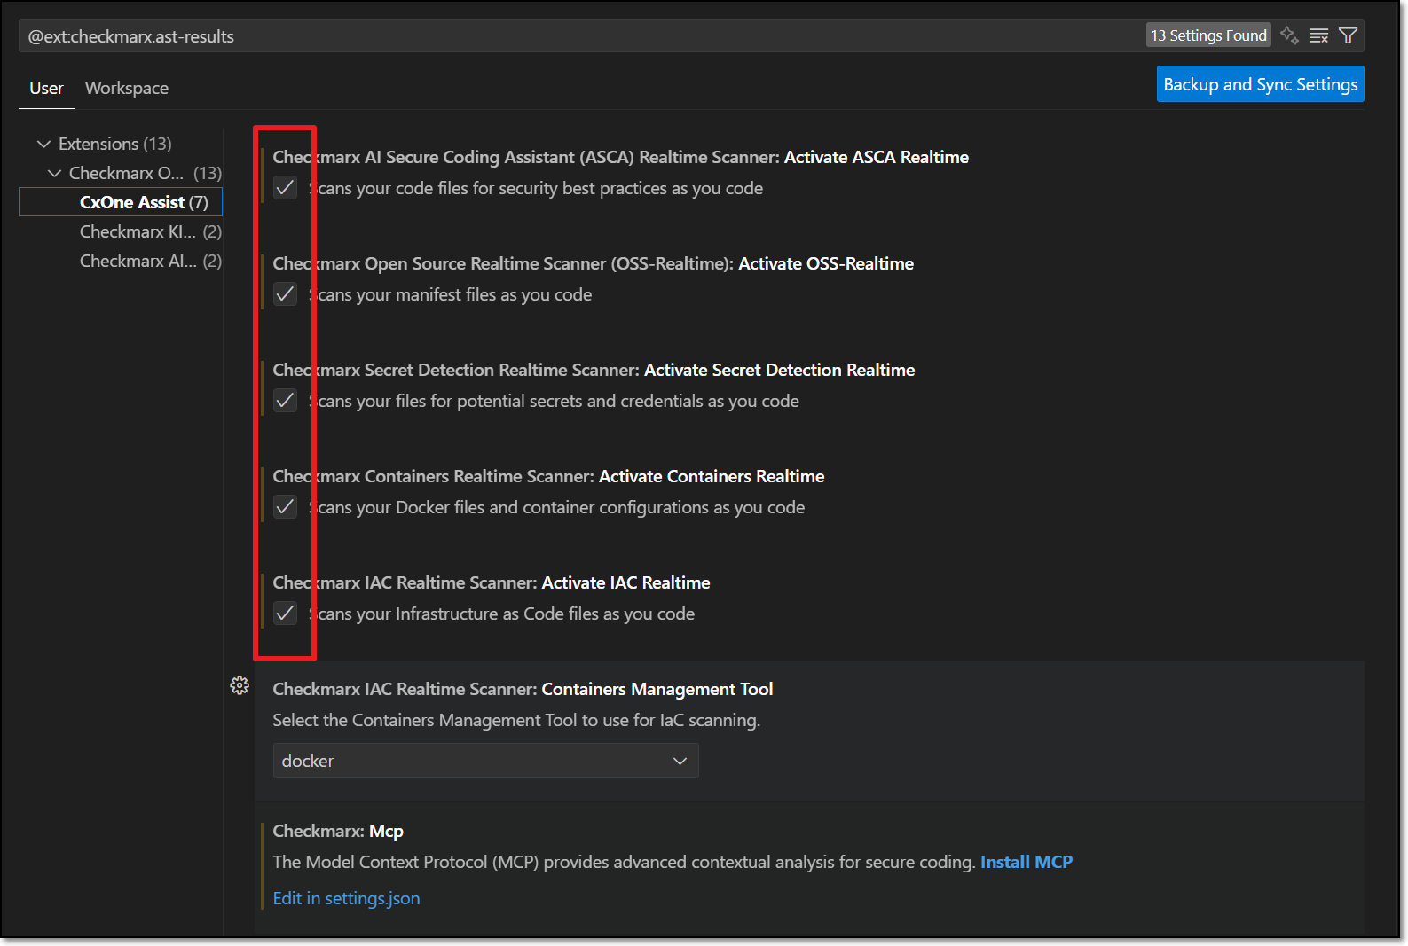Image resolution: width=1408 pixels, height=946 pixels.
Task: Toggle Activate IAC Realtime checkbox
Action: tap(285, 614)
